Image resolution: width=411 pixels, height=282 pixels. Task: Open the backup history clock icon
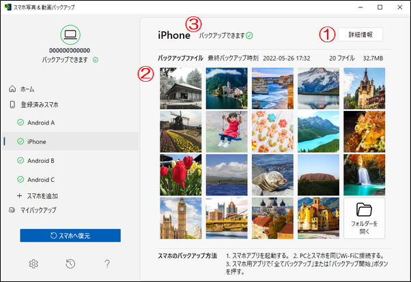coord(70,264)
